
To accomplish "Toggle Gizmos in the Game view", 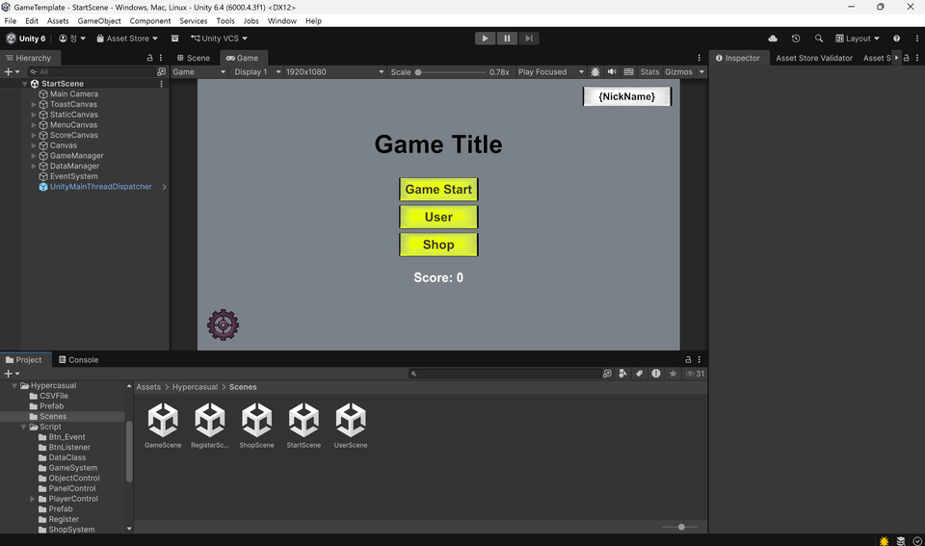I will pyautogui.click(x=678, y=72).
